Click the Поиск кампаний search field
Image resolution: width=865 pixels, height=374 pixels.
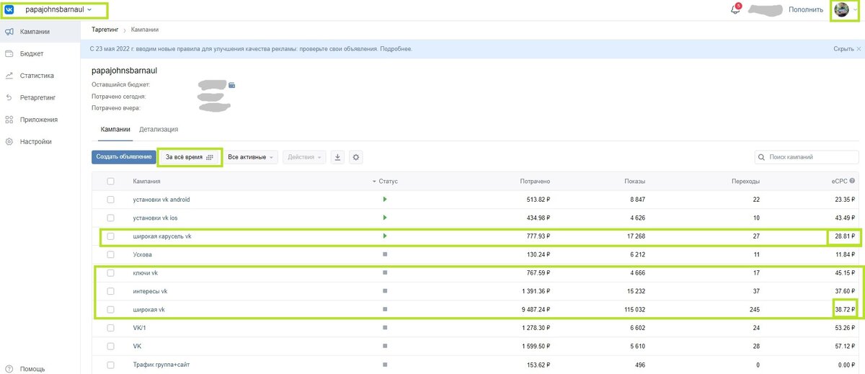(x=807, y=157)
